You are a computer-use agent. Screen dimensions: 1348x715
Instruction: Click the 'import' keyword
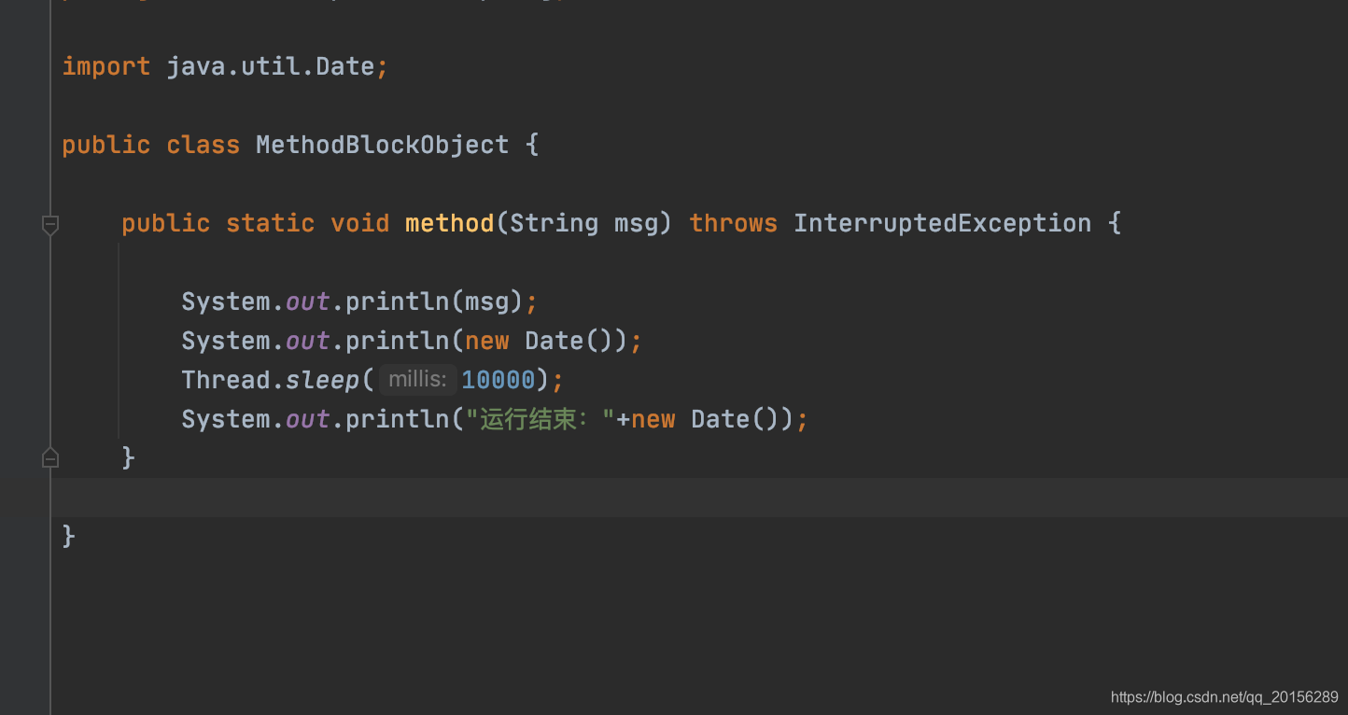coord(106,66)
